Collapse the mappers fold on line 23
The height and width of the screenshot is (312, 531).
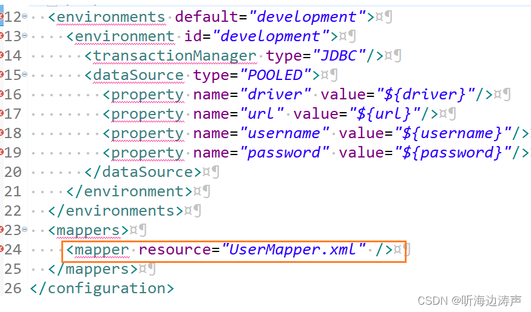point(24,230)
